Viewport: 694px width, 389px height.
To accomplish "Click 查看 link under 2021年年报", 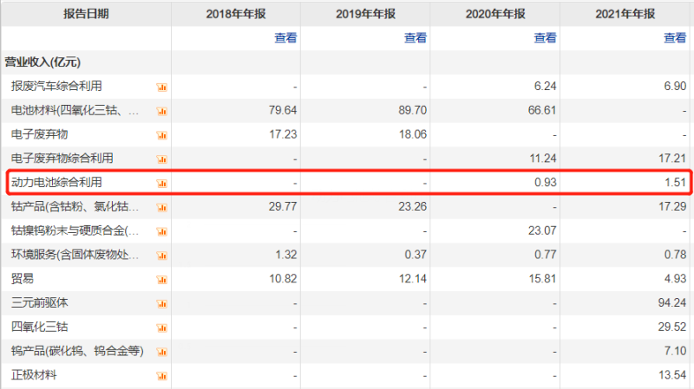I will point(675,38).
